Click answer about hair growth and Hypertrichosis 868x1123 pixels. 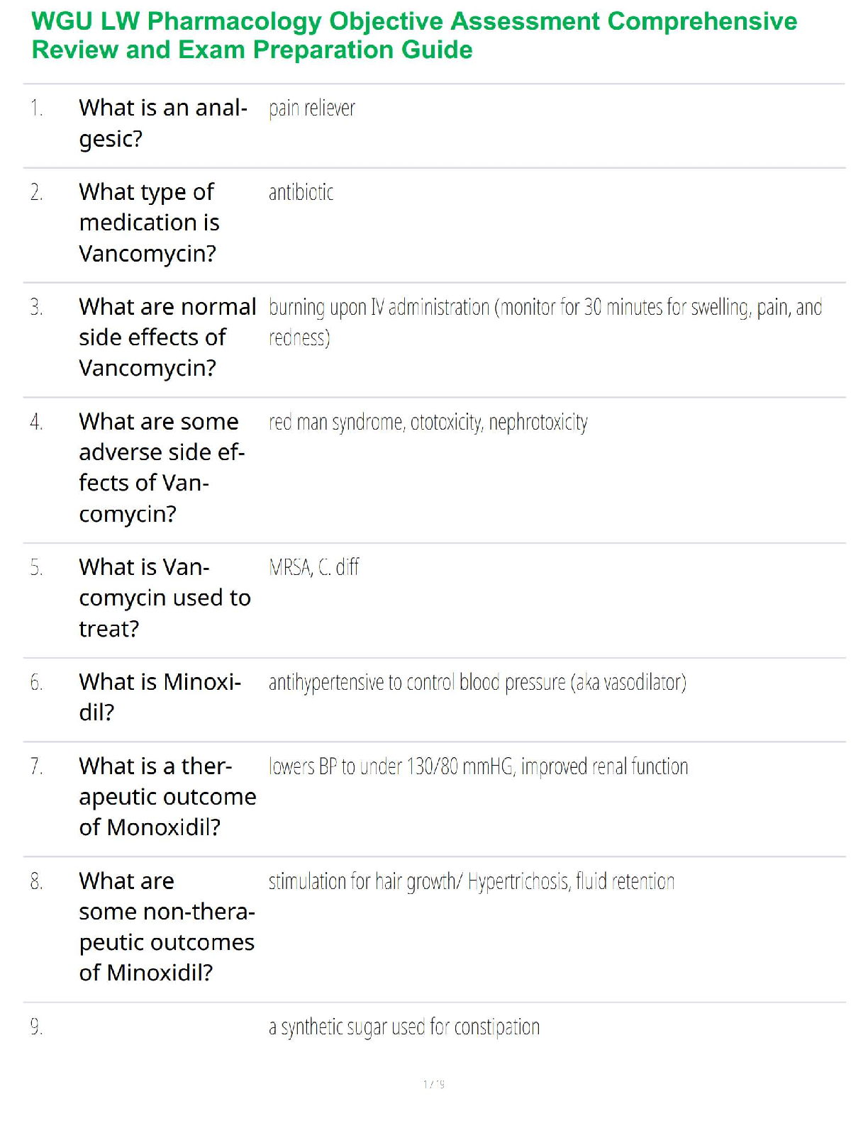pyautogui.click(x=472, y=881)
